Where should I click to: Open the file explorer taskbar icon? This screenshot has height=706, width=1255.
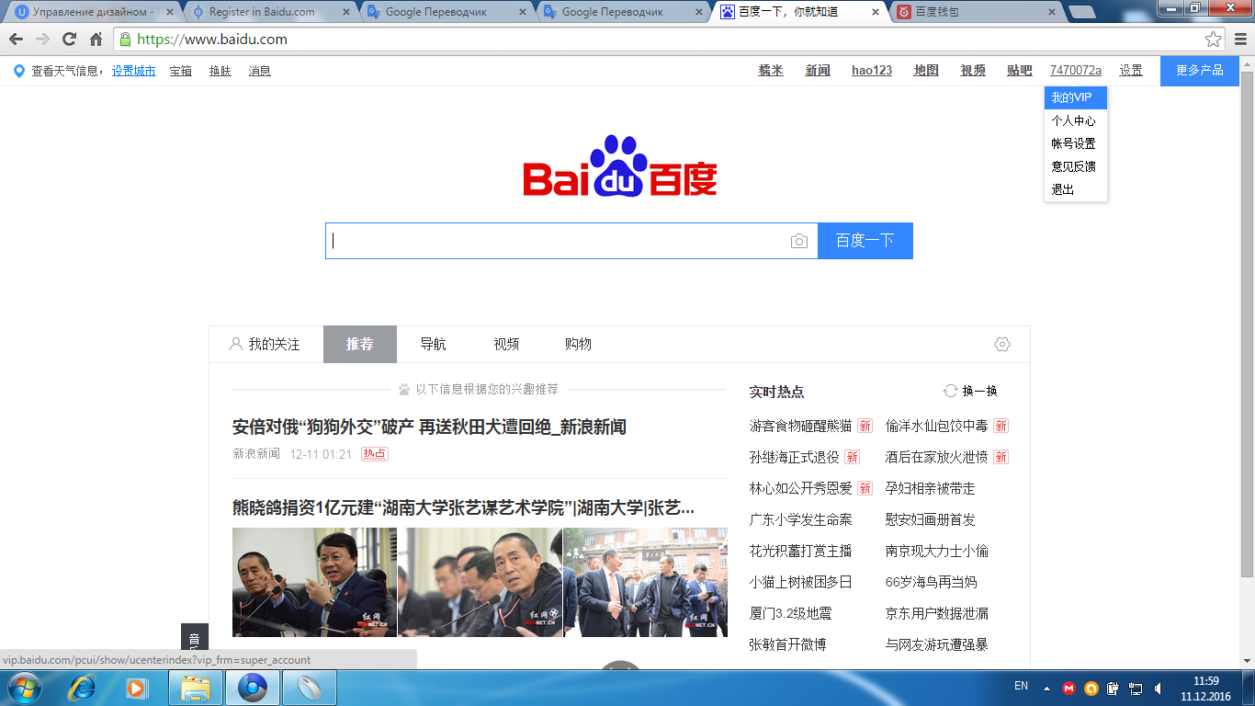click(196, 688)
